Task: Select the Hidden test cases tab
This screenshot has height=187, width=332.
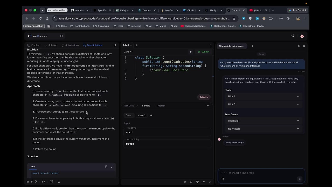Action: tap(161, 106)
